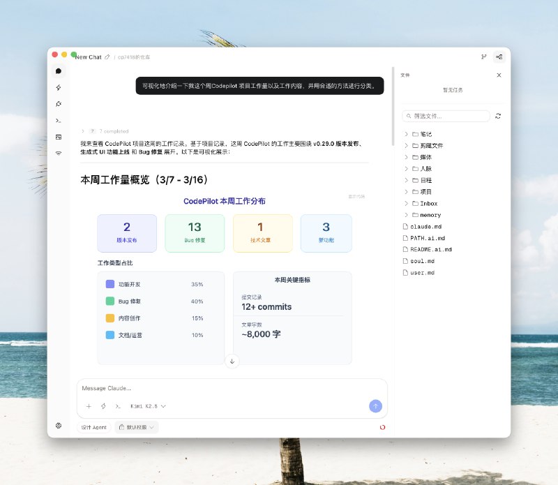Image resolution: width=558 pixels, height=485 pixels.
Task: Close the 文件 panel with its X button
Action: [x=499, y=75]
